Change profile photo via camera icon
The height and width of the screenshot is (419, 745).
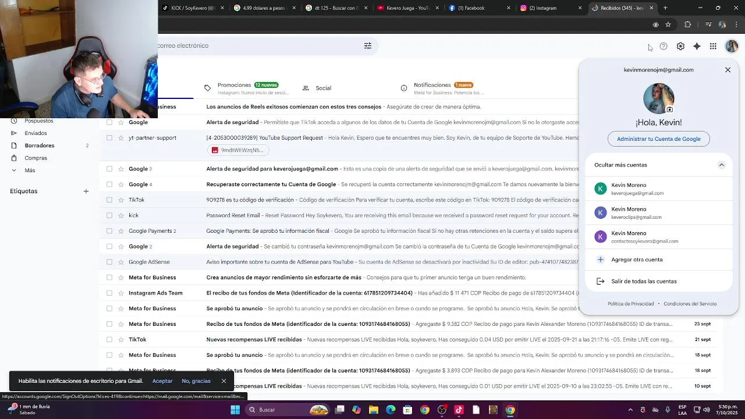pos(669,109)
